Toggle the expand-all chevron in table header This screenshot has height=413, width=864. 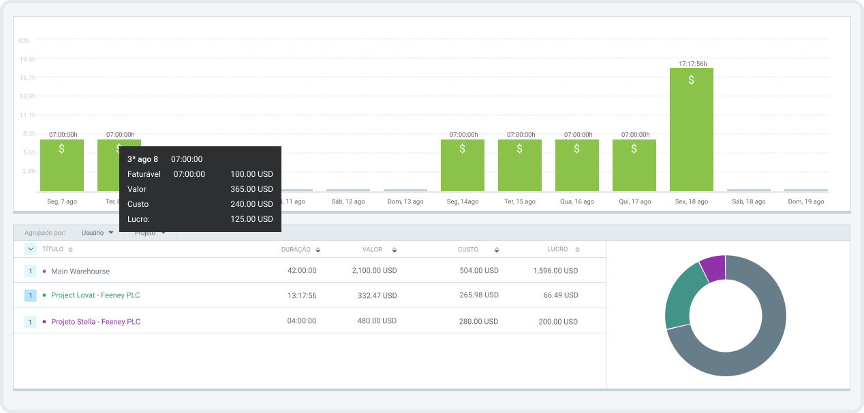(x=30, y=250)
